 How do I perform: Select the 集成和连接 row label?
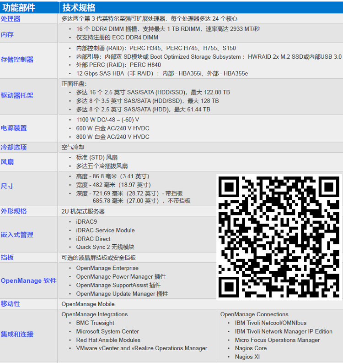17,334
